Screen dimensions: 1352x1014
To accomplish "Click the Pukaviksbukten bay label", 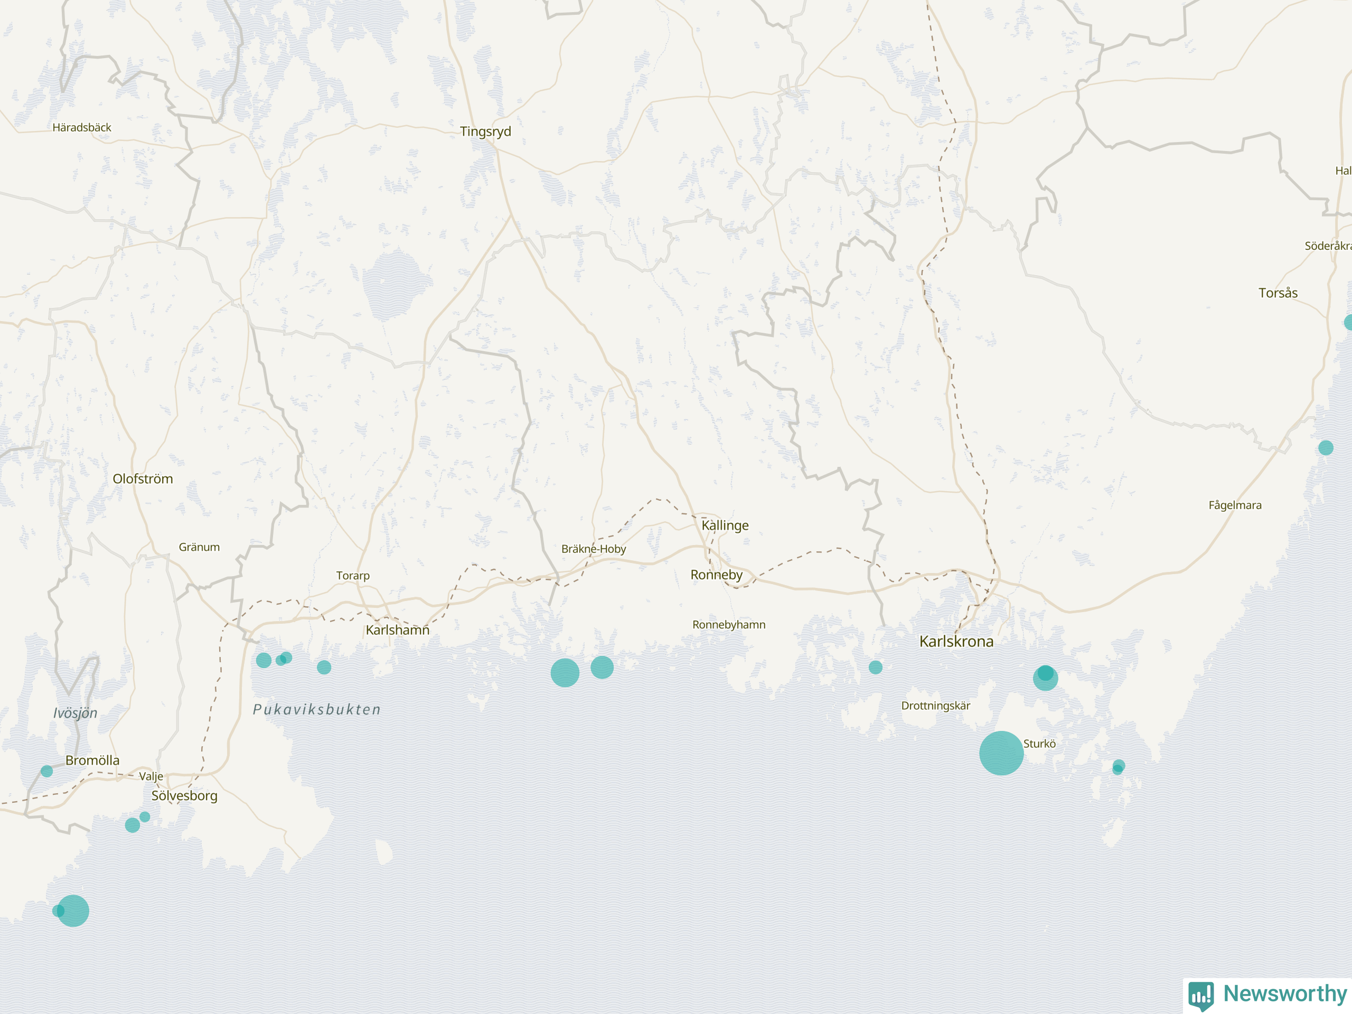I will point(316,709).
